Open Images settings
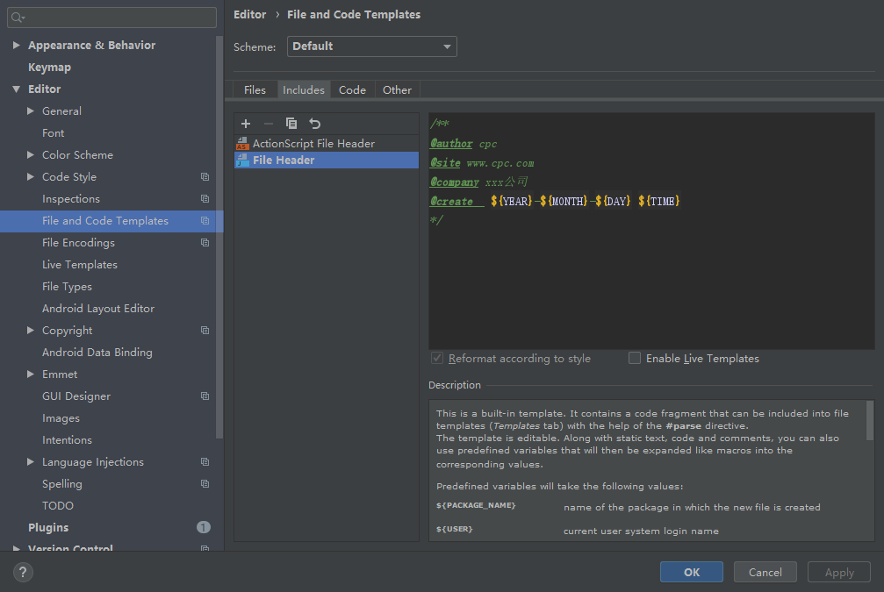Image resolution: width=884 pixels, height=592 pixels. point(61,418)
